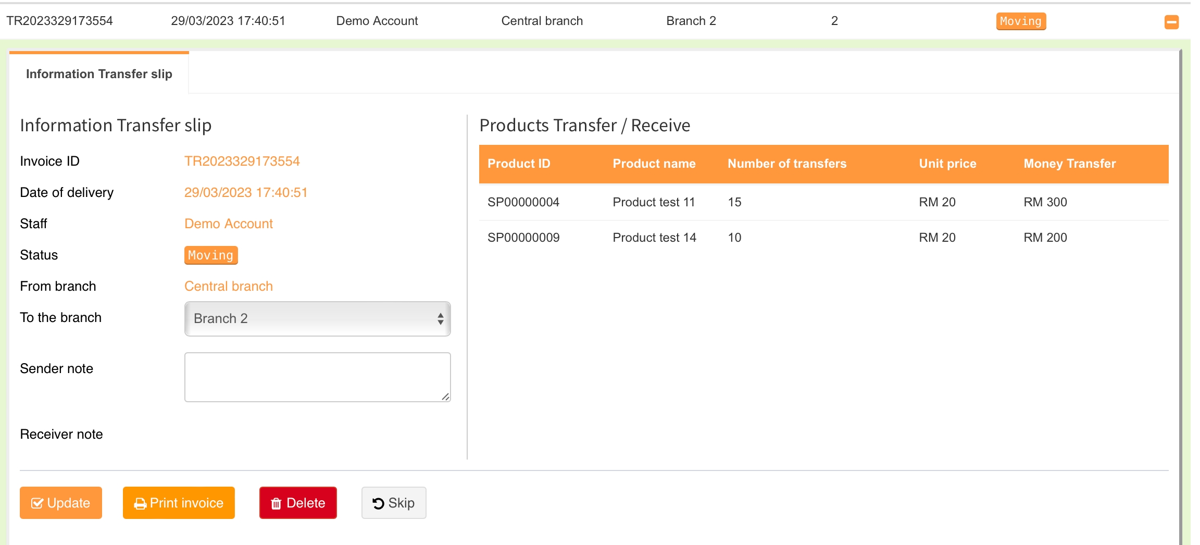The width and height of the screenshot is (1200, 545).
Task: Click invoice ID TR2023329173554 orange link
Action: pos(242,162)
